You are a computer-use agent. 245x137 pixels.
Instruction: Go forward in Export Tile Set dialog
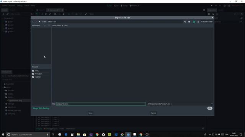coord(36,22)
